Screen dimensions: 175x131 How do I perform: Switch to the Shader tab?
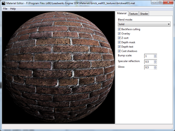coord(144,14)
